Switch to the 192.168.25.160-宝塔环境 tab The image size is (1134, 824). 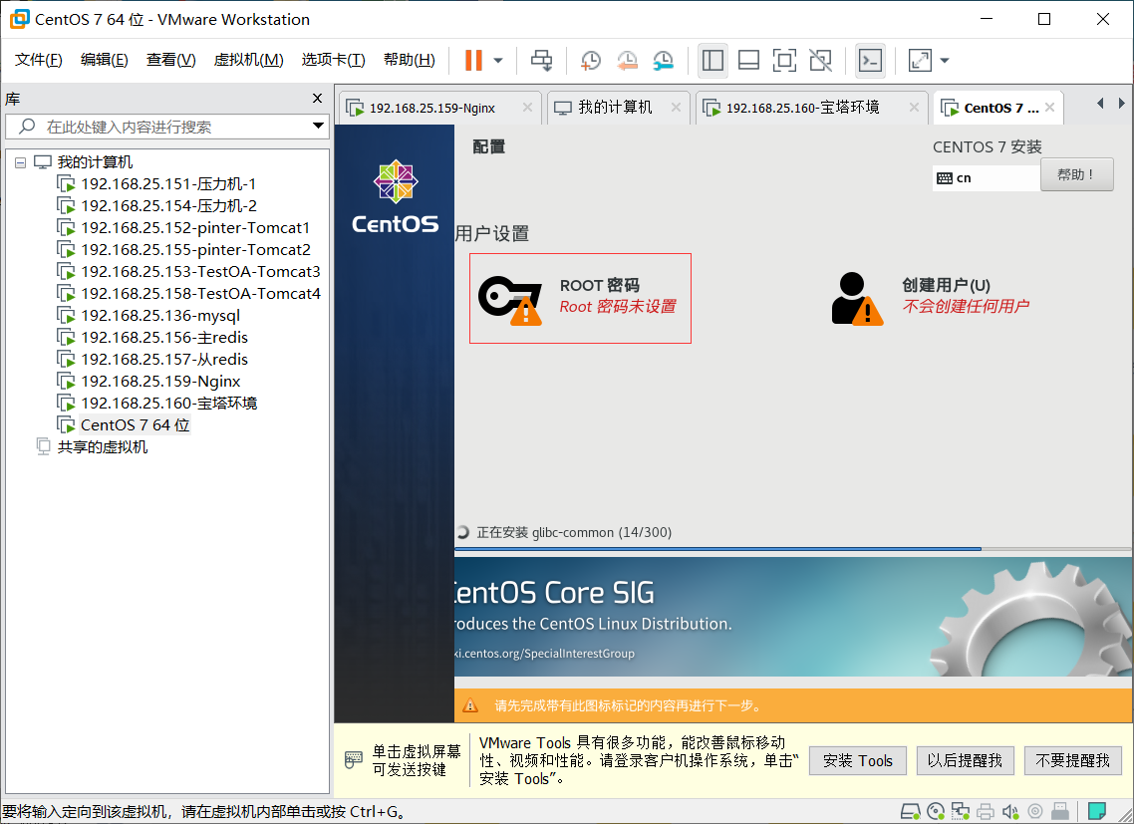803,107
